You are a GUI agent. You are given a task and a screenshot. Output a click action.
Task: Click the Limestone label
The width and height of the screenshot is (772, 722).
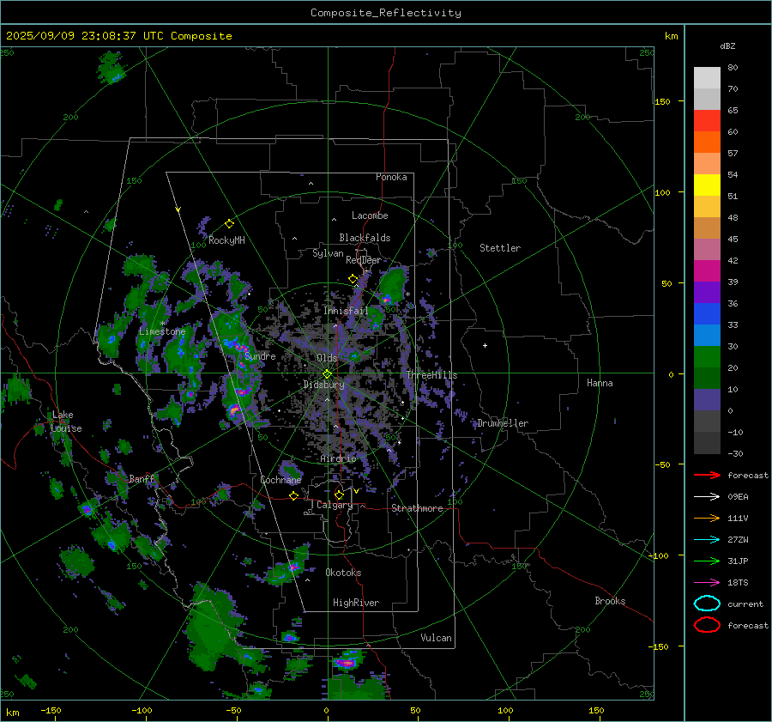pos(162,331)
